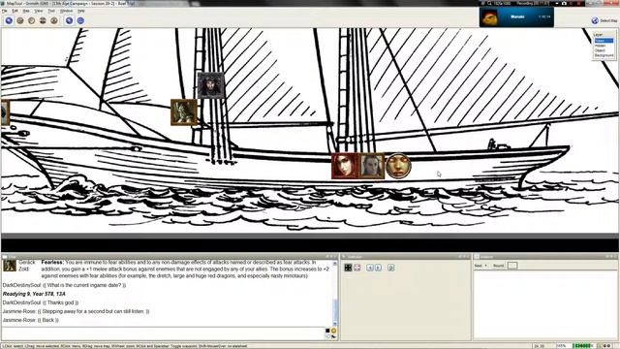Screen dimensions: 620x349
Task: Open the Select Map globe button
Action: click(x=604, y=20)
